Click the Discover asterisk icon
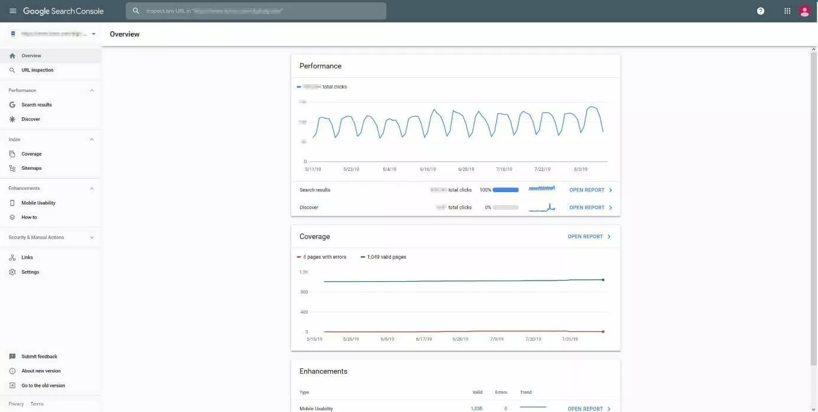Viewport: 818px width, 412px height. pos(12,119)
